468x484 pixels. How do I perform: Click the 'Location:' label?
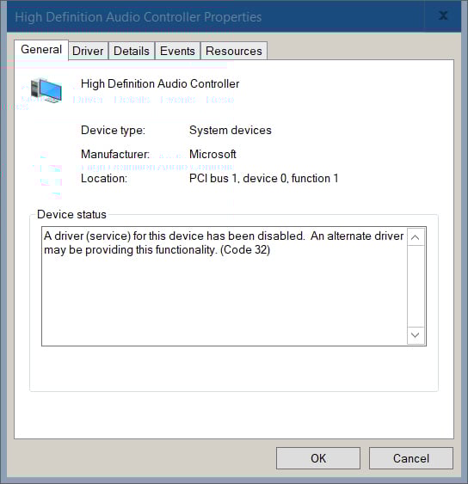[x=104, y=178]
